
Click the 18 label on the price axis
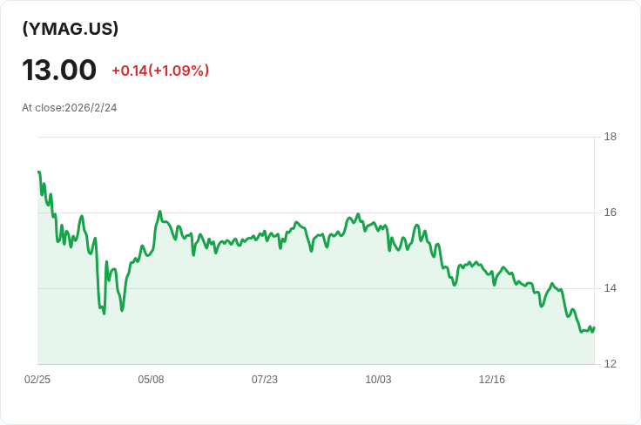610,137
